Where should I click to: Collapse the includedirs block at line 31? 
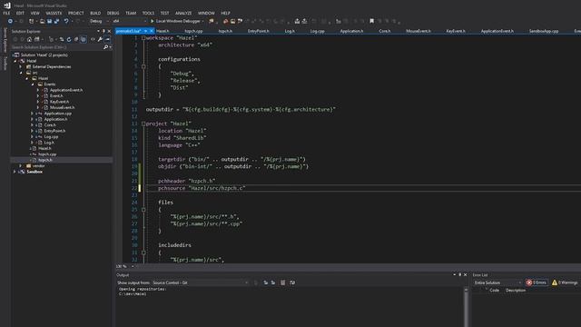tap(143, 253)
